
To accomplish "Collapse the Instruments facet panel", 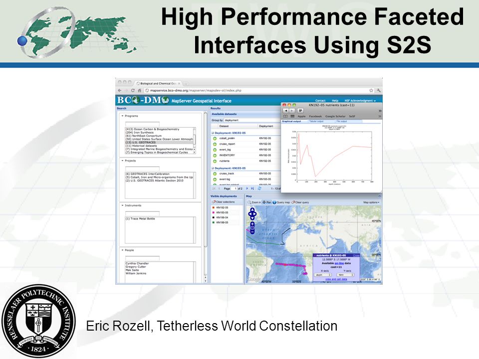I will [123, 205].
